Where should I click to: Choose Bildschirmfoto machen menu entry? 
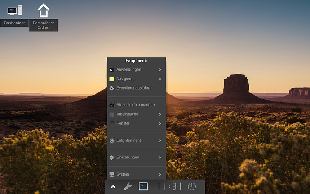click(135, 105)
